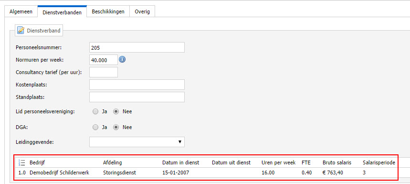410x184 pixels.
Task: Click the Dienstverband section button
Action: click(x=39, y=31)
